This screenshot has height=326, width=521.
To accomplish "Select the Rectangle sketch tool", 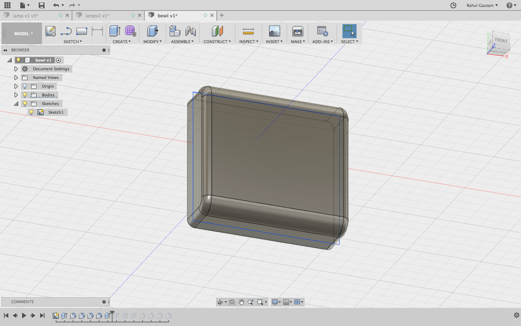I will pyautogui.click(x=82, y=31).
